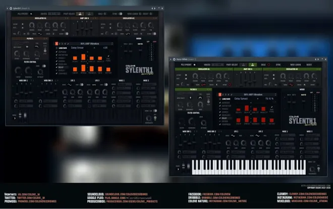The width and height of the screenshot is (333, 209).
Task: Select the Reverb entry in Razor White FX list
Action: coord(225,121)
